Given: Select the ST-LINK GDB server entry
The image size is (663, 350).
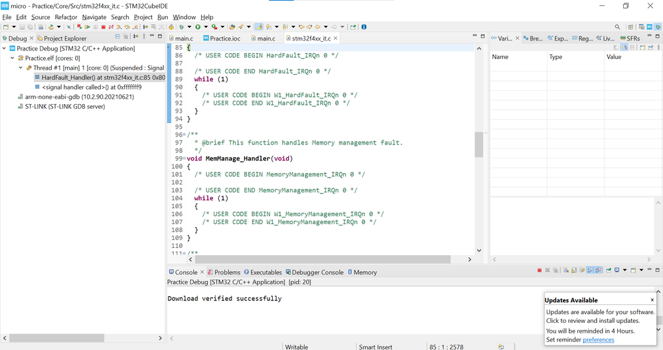Looking at the screenshot, I should (61, 107).
